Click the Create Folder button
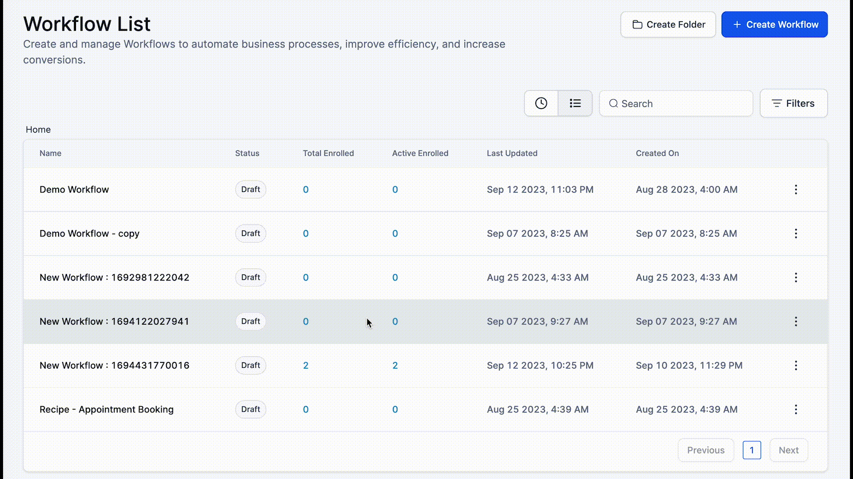The image size is (853, 479). (x=668, y=24)
